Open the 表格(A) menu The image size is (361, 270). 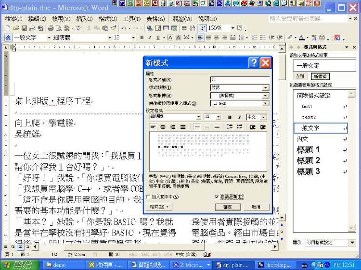[155, 19]
